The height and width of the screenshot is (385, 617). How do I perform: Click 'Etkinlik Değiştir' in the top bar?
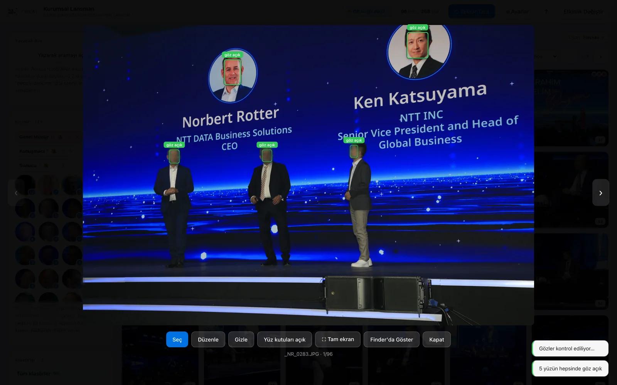pyautogui.click(x=583, y=12)
